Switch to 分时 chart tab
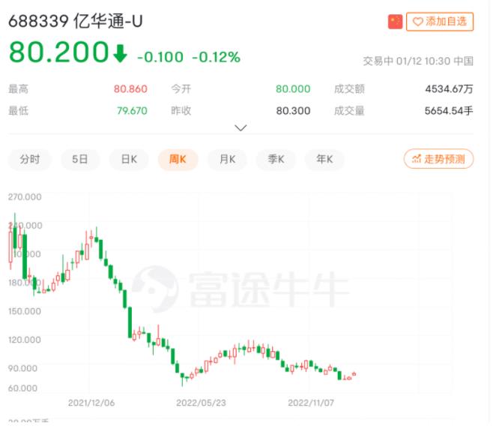The width and height of the screenshot is (496, 429). pyautogui.click(x=30, y=159)
